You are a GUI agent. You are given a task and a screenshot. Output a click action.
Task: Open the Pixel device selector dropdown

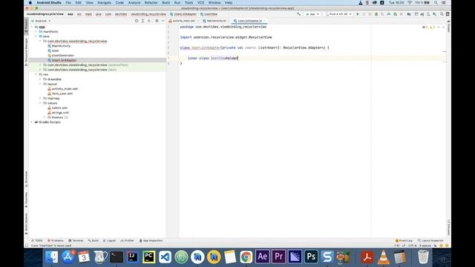(338, 14)
